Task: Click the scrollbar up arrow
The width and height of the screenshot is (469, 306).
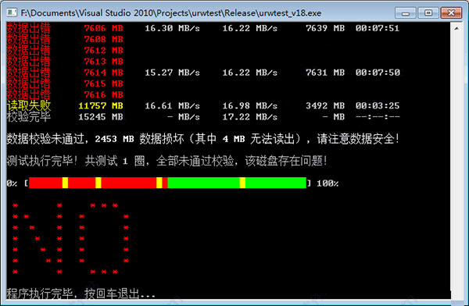Action: pos(456,28)
